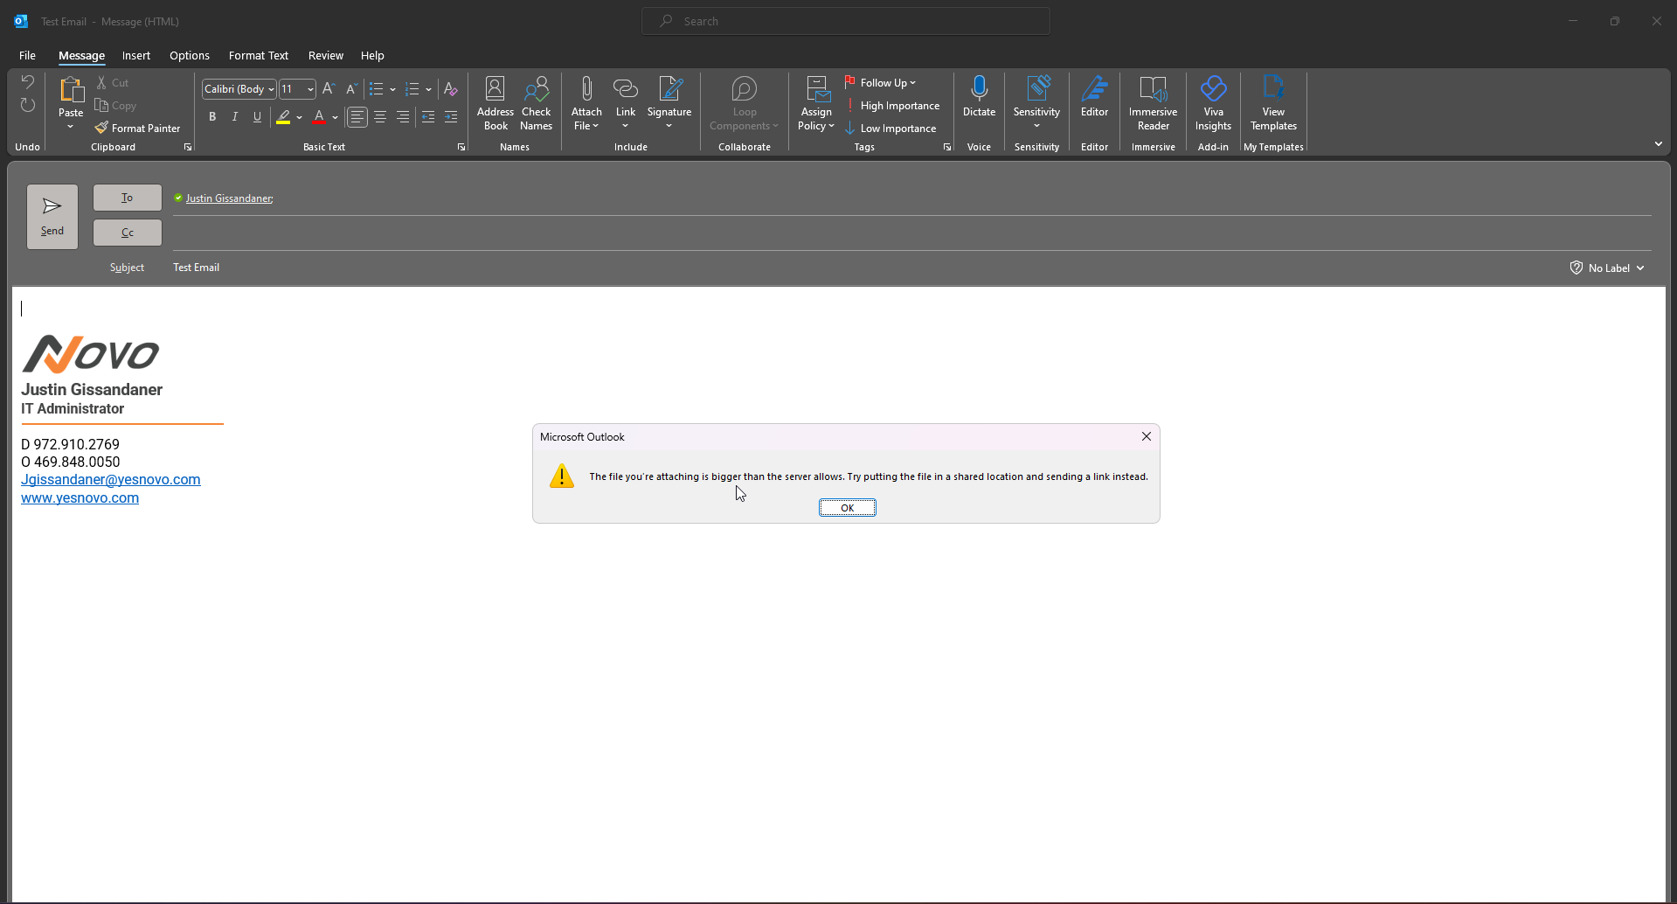Open highlight color picker arrow
1677x904 pixels.
pos(299,116)
